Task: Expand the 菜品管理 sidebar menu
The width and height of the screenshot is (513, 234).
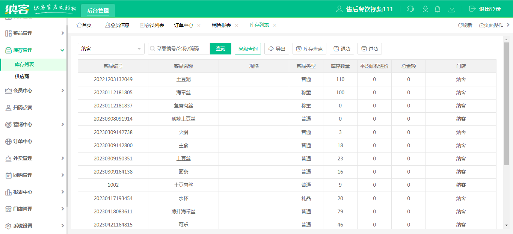Action: point(33,33)
